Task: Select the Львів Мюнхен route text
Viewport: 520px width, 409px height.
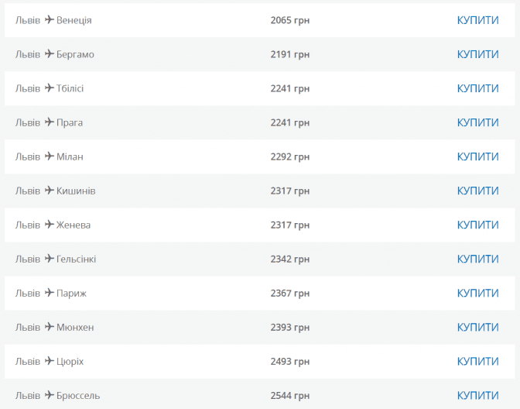Action: 54,327
